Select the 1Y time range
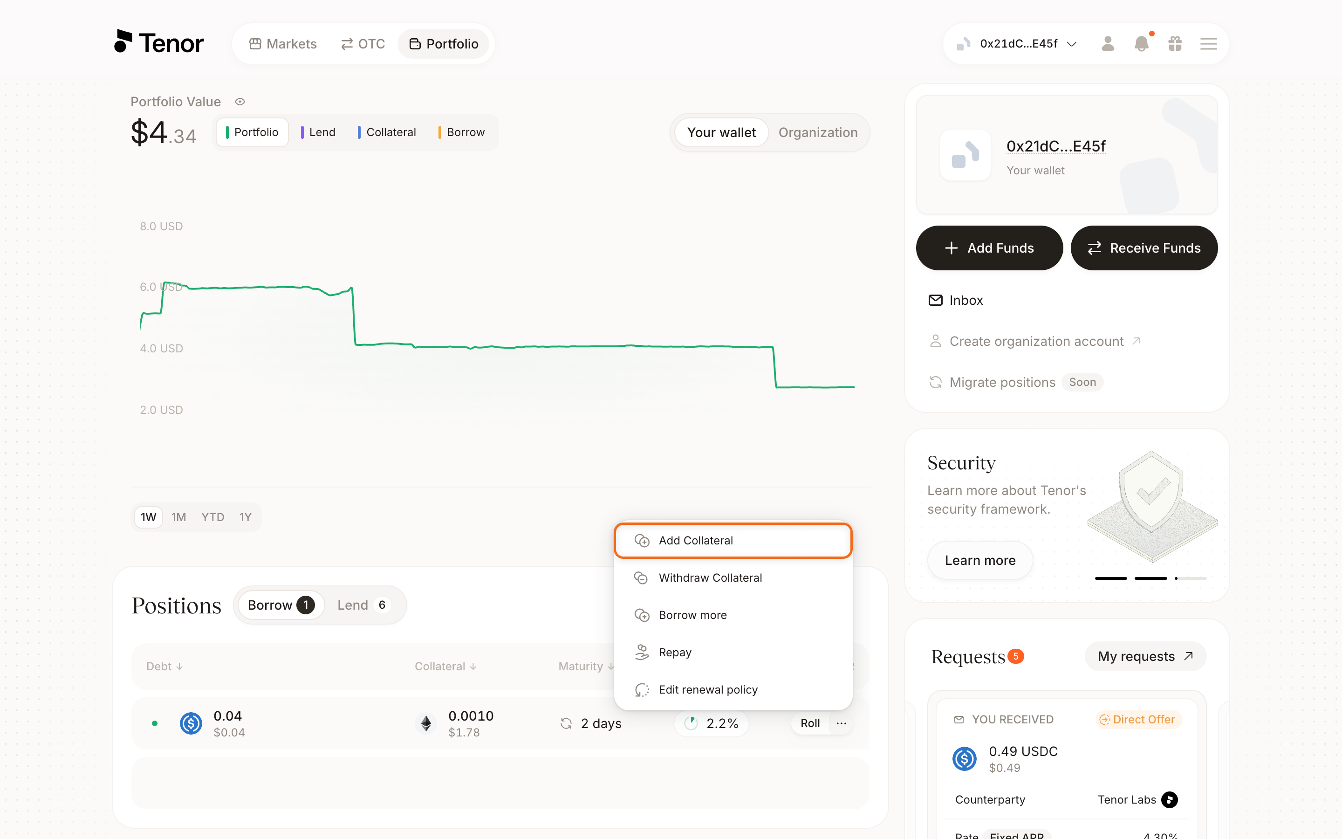 (x=245, y=517)
